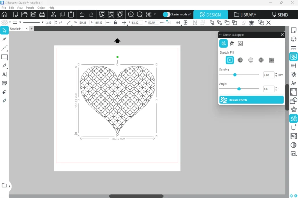Click the Spacing slider handle

tap(235, 75)
